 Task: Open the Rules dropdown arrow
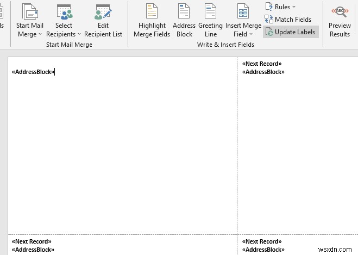click(294, 7)
